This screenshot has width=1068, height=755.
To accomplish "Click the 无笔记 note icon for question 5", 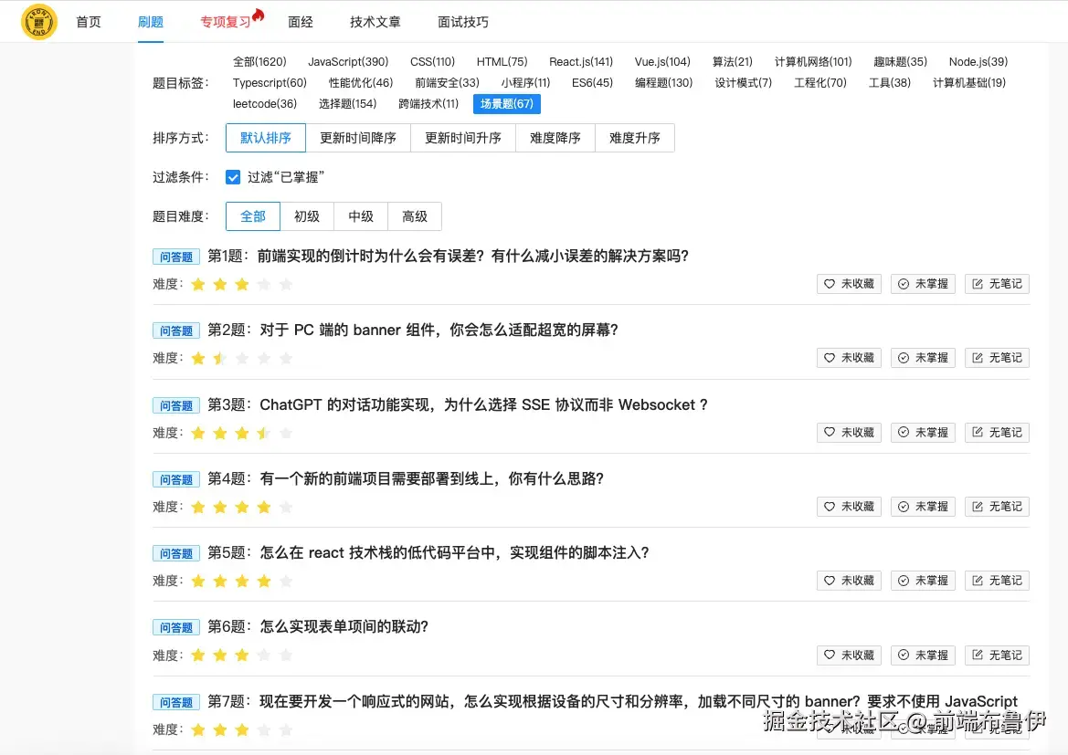I will pos(978,580).
